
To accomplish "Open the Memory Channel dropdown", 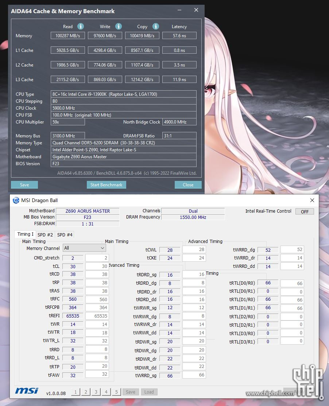I will pyautogui.click(x=84, y=248).
